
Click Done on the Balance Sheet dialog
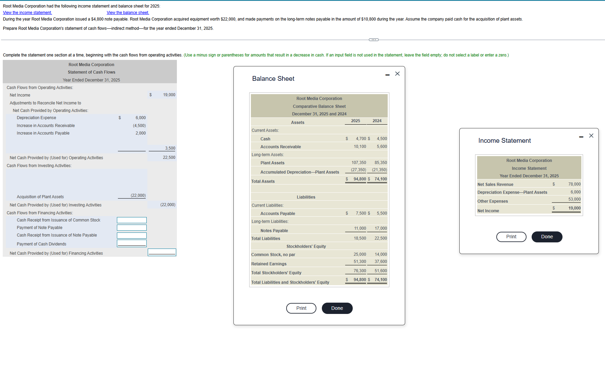[337, 308]
